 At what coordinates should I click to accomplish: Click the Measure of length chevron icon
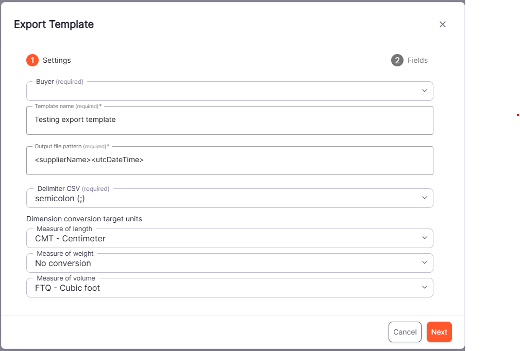(425, 238)
